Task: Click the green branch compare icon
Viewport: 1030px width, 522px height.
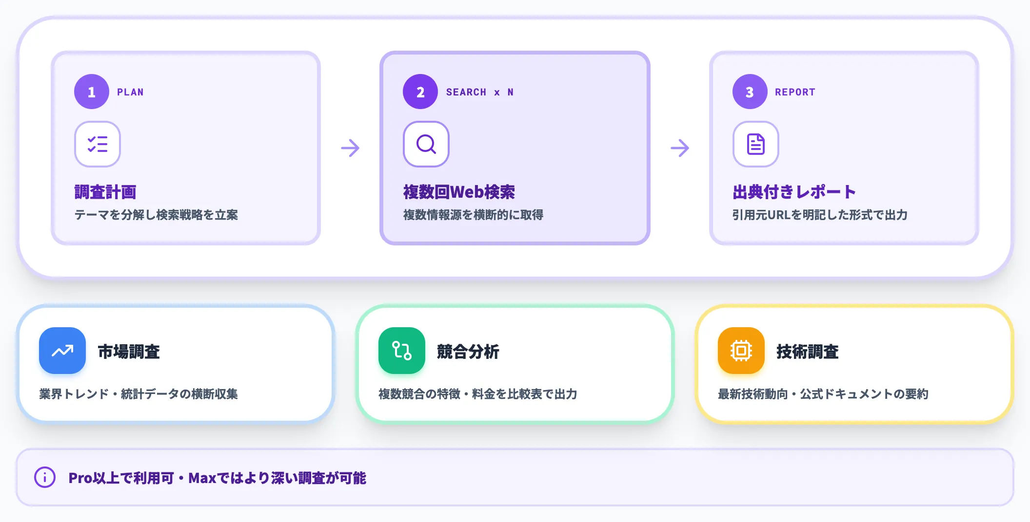Action: click(x=402, y=351)
